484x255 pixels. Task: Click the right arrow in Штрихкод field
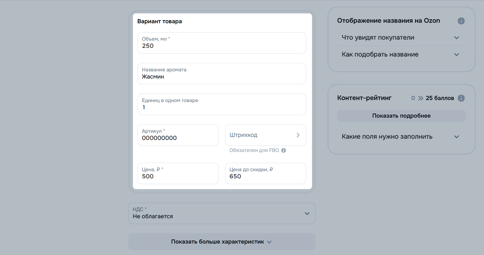point(298,135)
